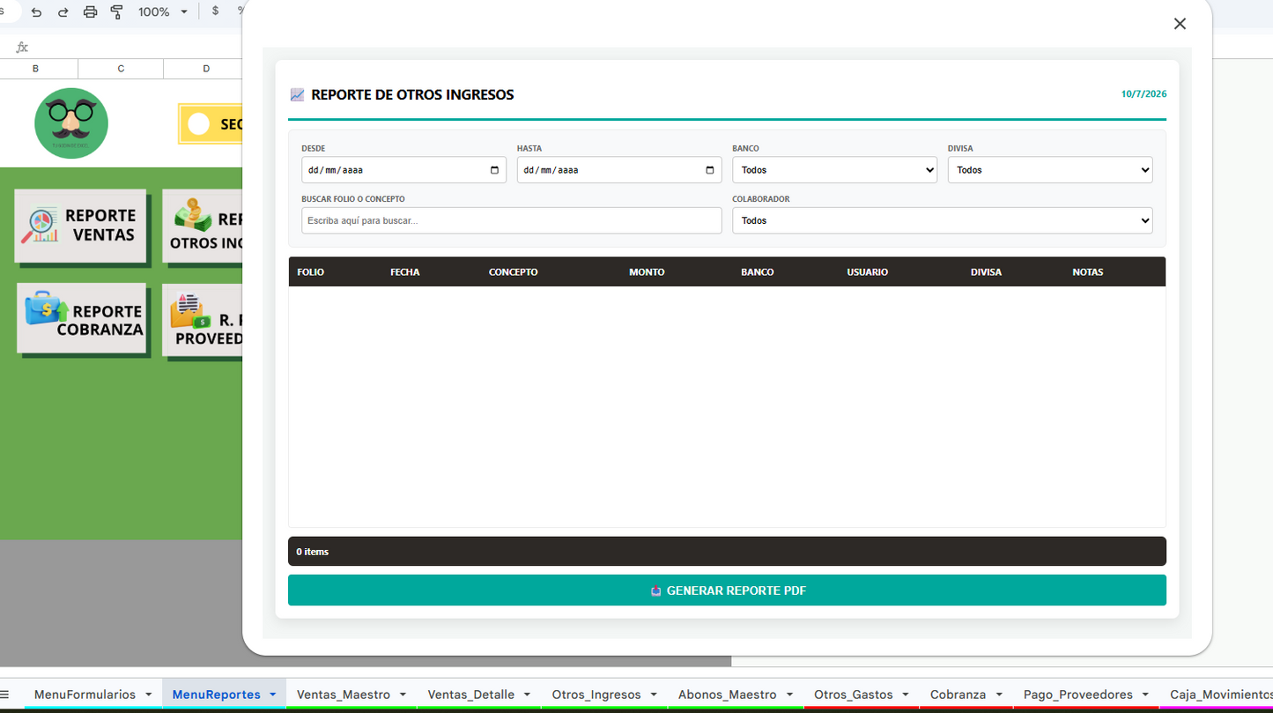Click the FECHA column header

[405, 272]
